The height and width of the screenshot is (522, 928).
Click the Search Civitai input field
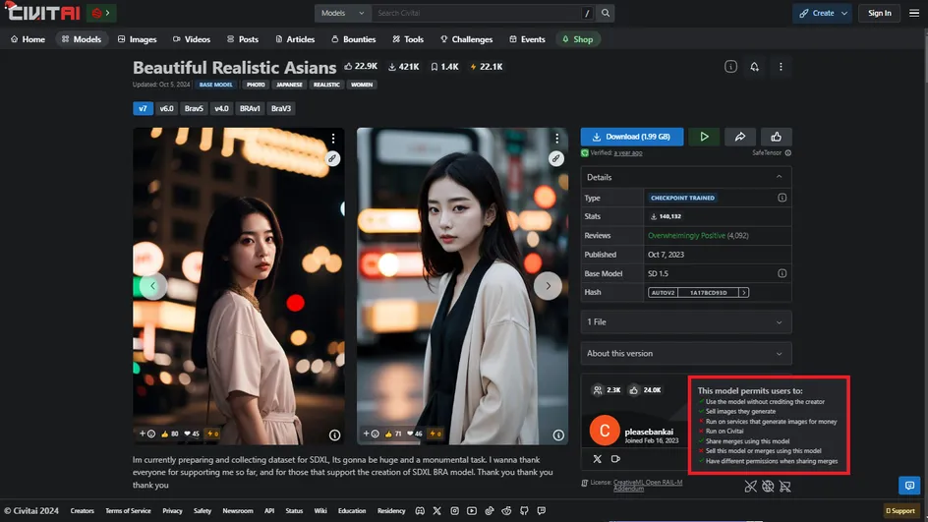(477, 14)
